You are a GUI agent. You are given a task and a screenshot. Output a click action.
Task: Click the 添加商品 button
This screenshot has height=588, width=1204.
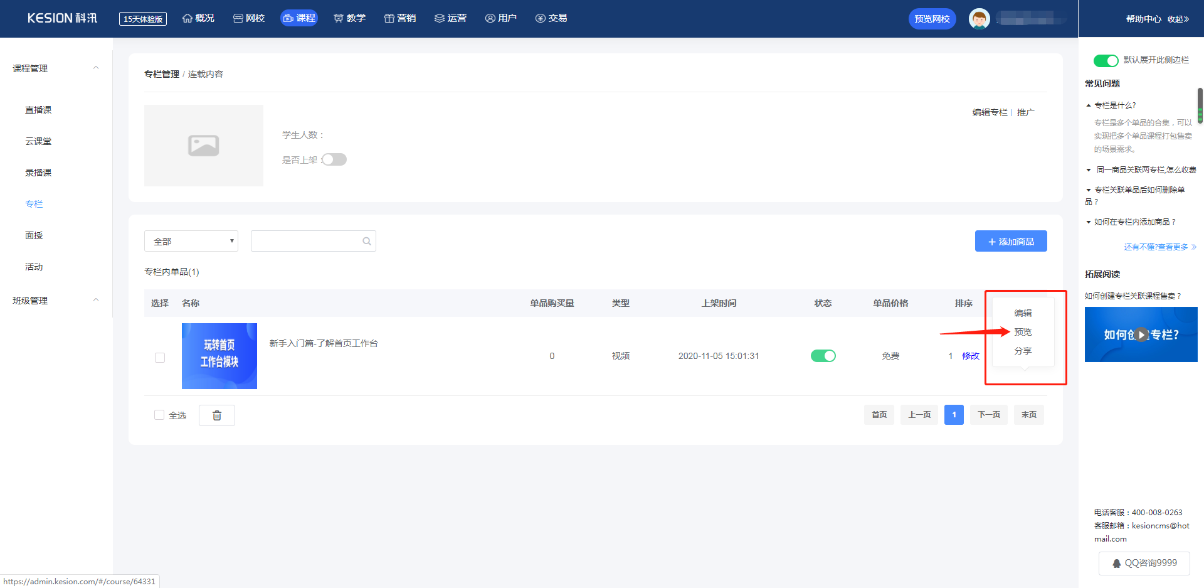click(1011, 241)
